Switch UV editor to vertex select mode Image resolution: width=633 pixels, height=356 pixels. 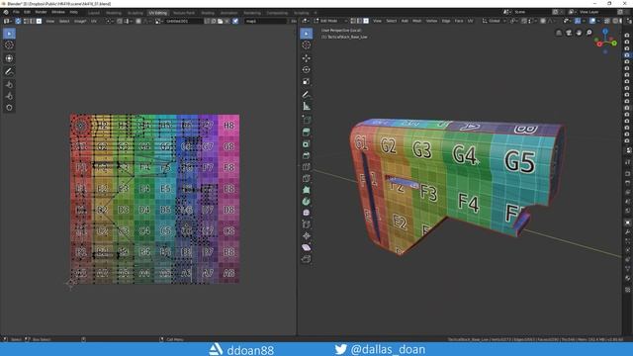coord(26,21)
